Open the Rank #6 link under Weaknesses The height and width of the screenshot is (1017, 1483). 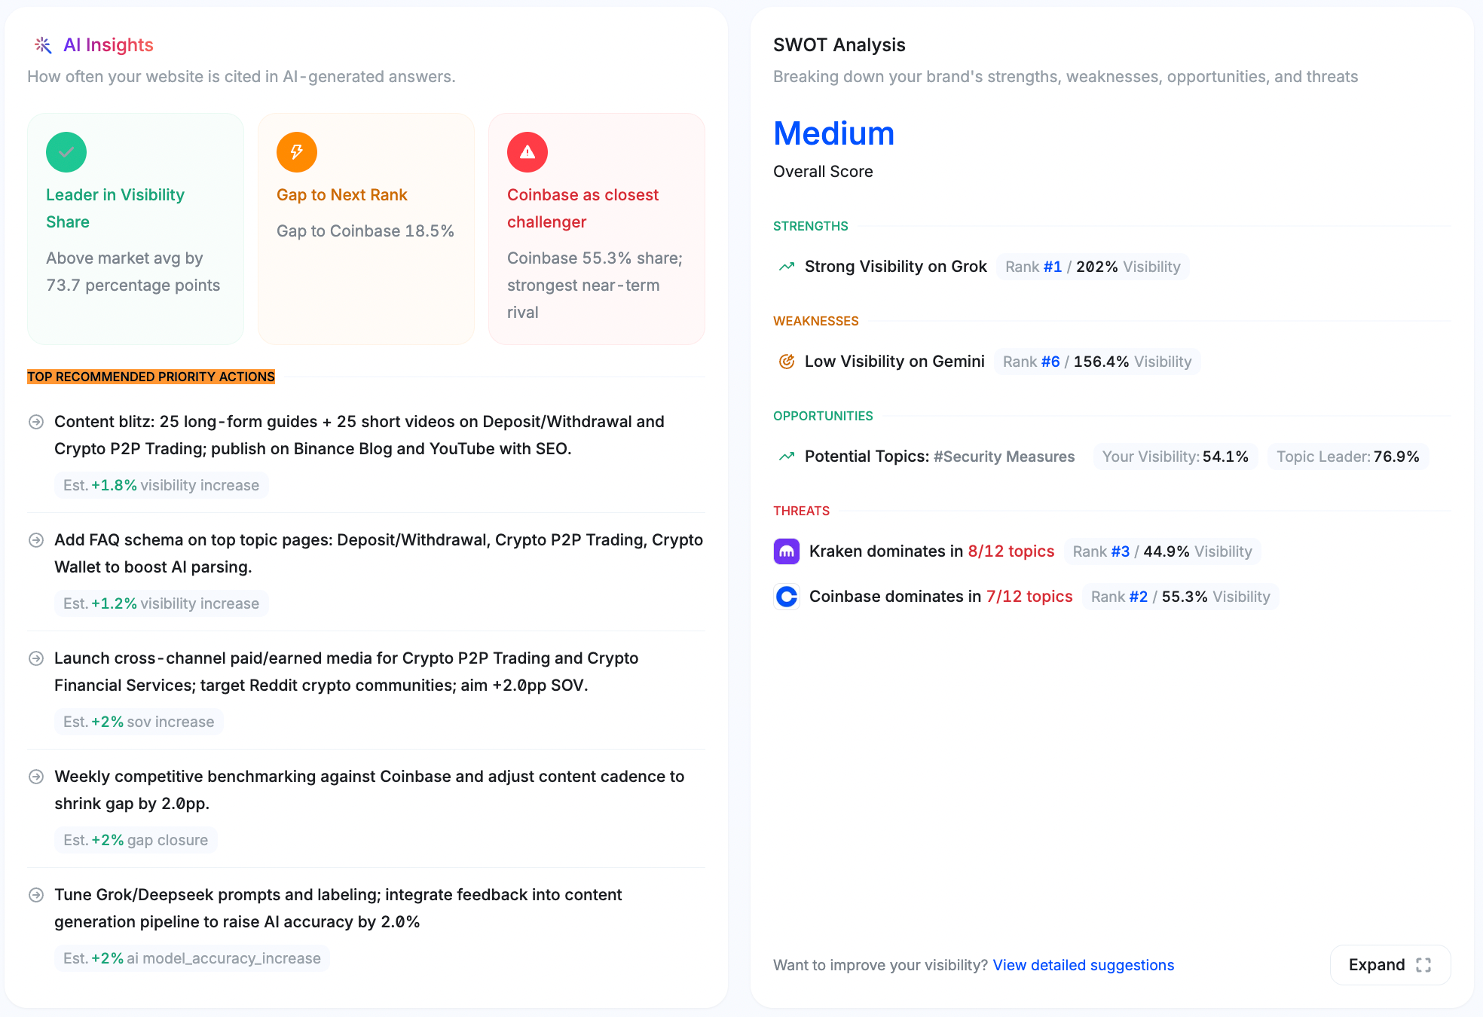[x=1050, y=361]
